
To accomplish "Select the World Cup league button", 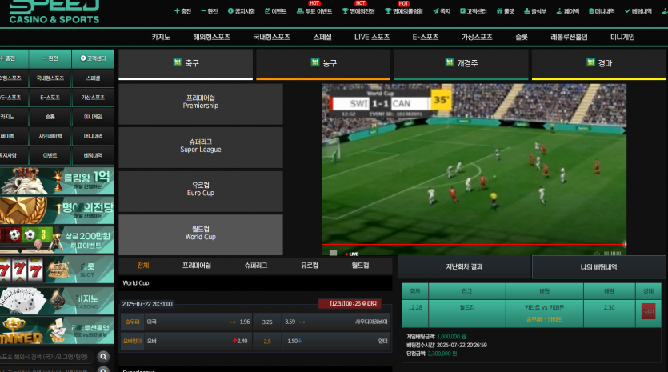I will [201, 234].
